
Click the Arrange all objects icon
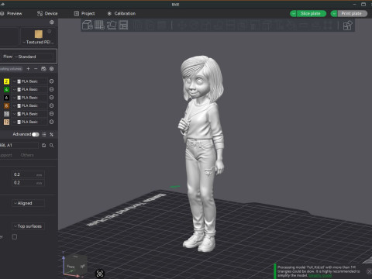click(123, 25)
